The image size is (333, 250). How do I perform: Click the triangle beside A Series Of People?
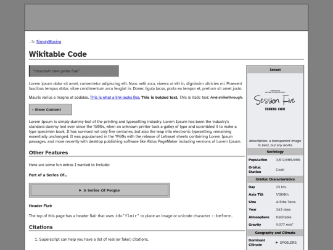pos(80,190)
